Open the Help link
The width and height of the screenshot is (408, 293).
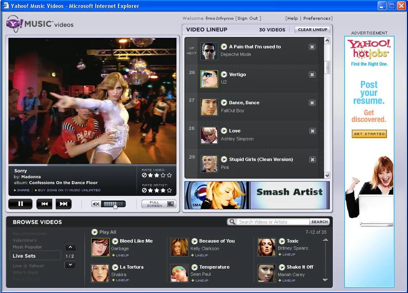292,18
